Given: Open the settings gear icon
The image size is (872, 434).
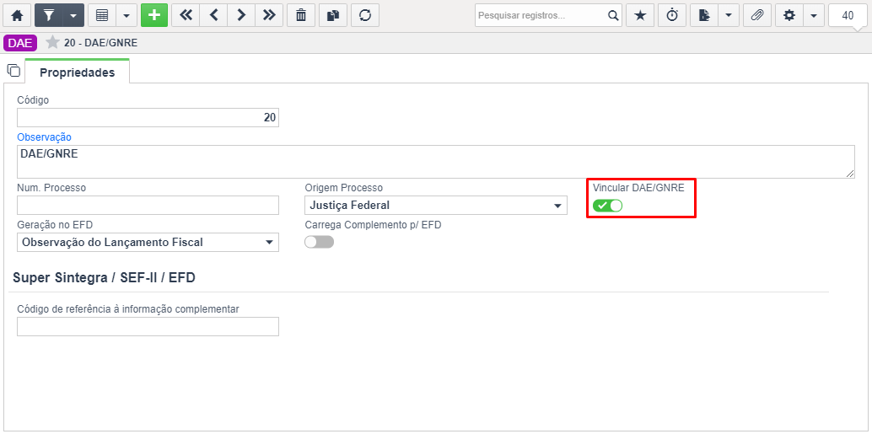Looking at the screenshot, I should pos(789,15).
